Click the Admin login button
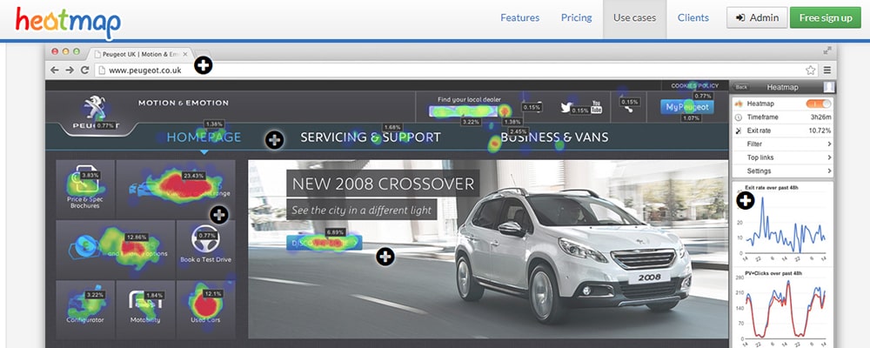The image size is (870, 348). tap(757, 18)
